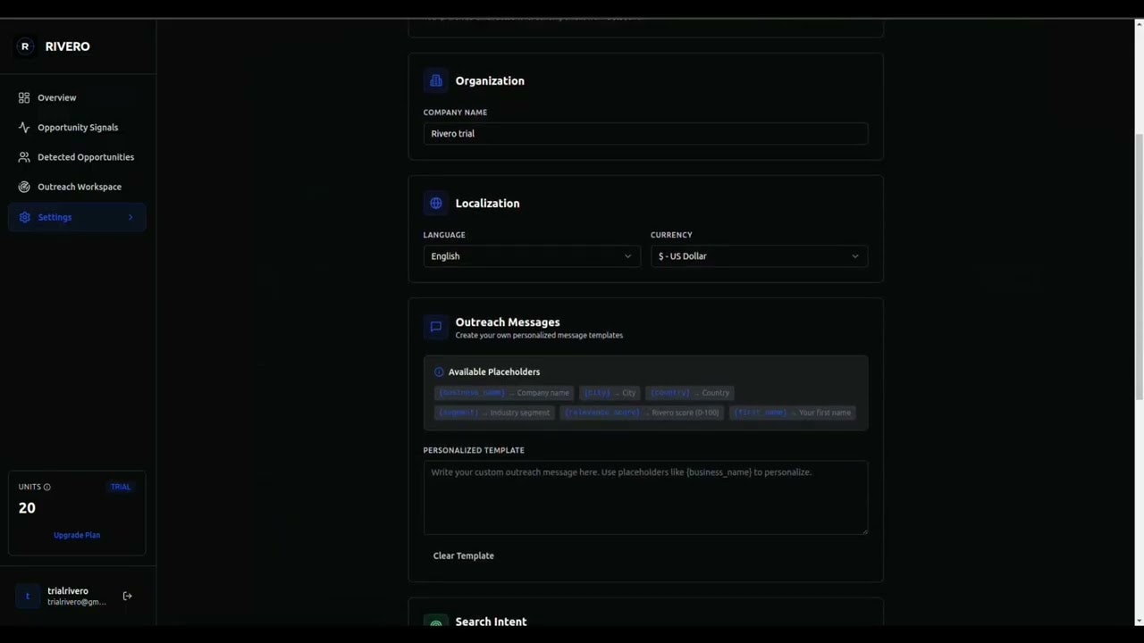The image size is (1144, 643).
Task: Click the Localization heading
Action: click(x=487, y=203)
